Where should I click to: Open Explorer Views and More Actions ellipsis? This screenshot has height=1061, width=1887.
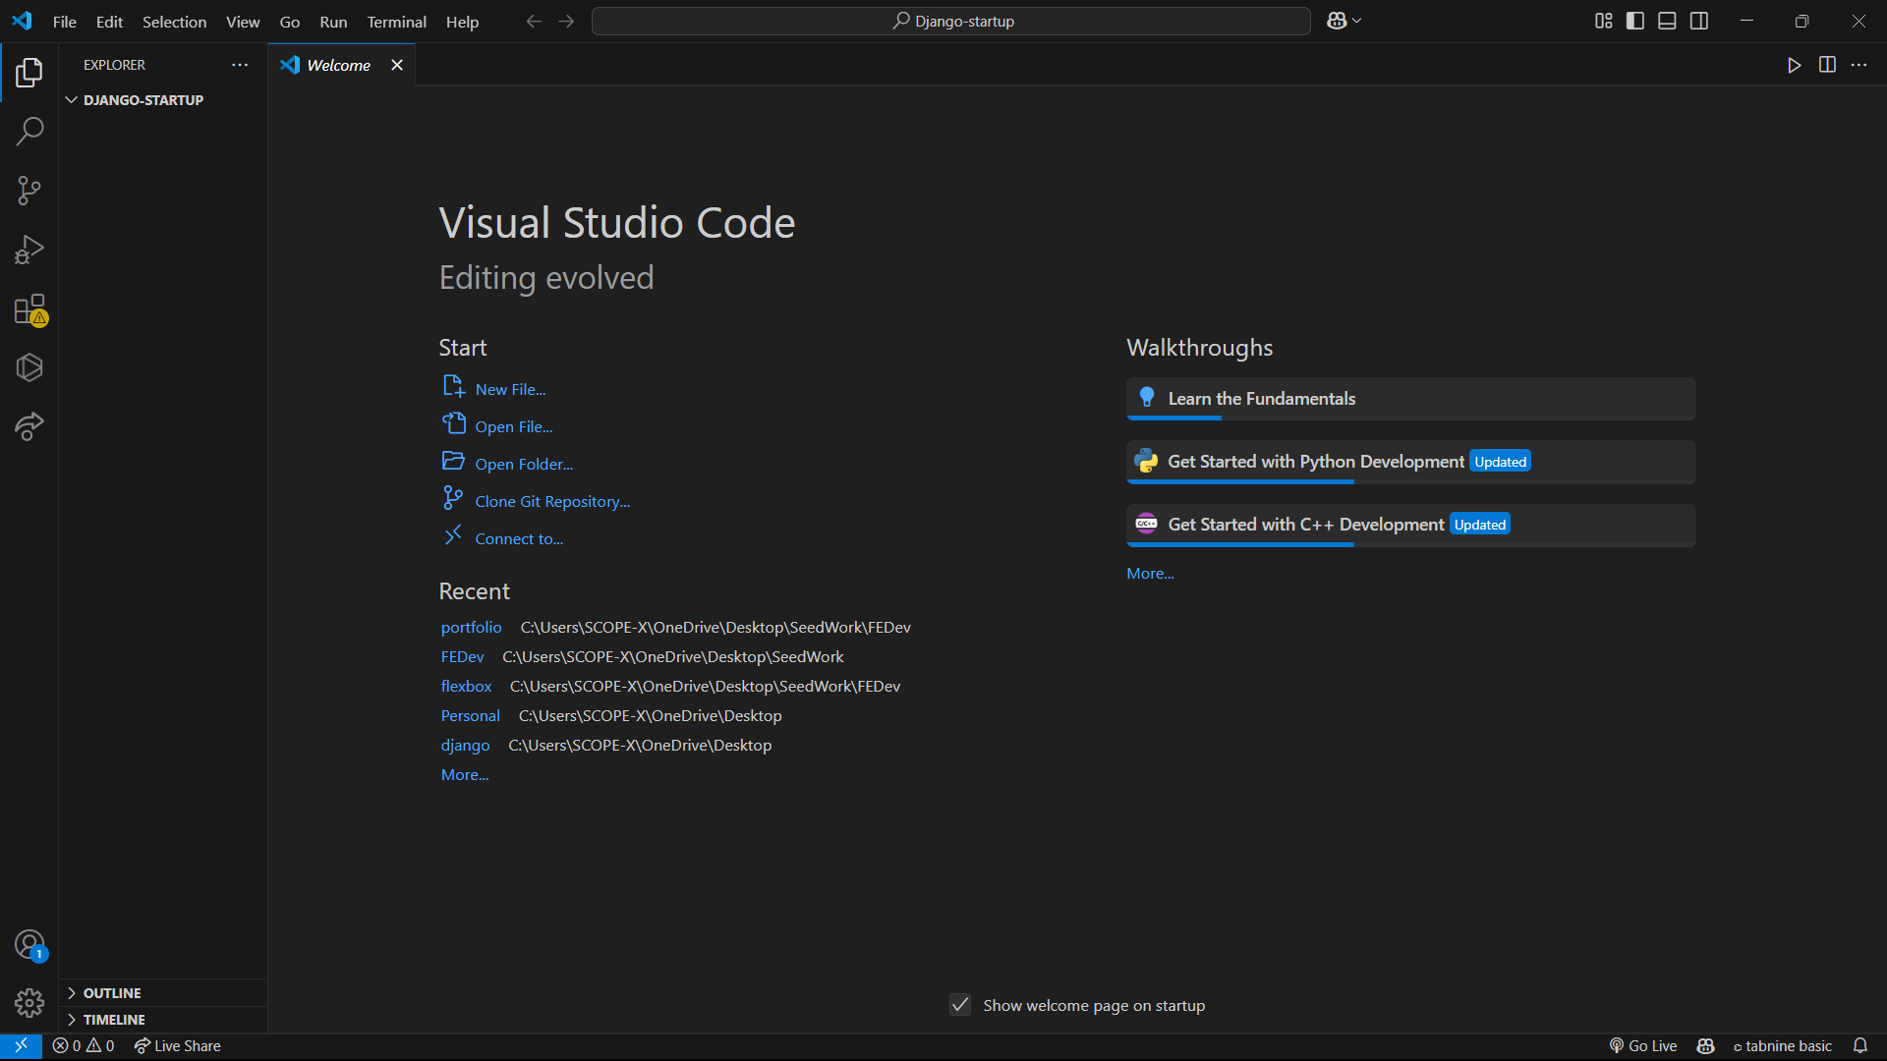240,65
